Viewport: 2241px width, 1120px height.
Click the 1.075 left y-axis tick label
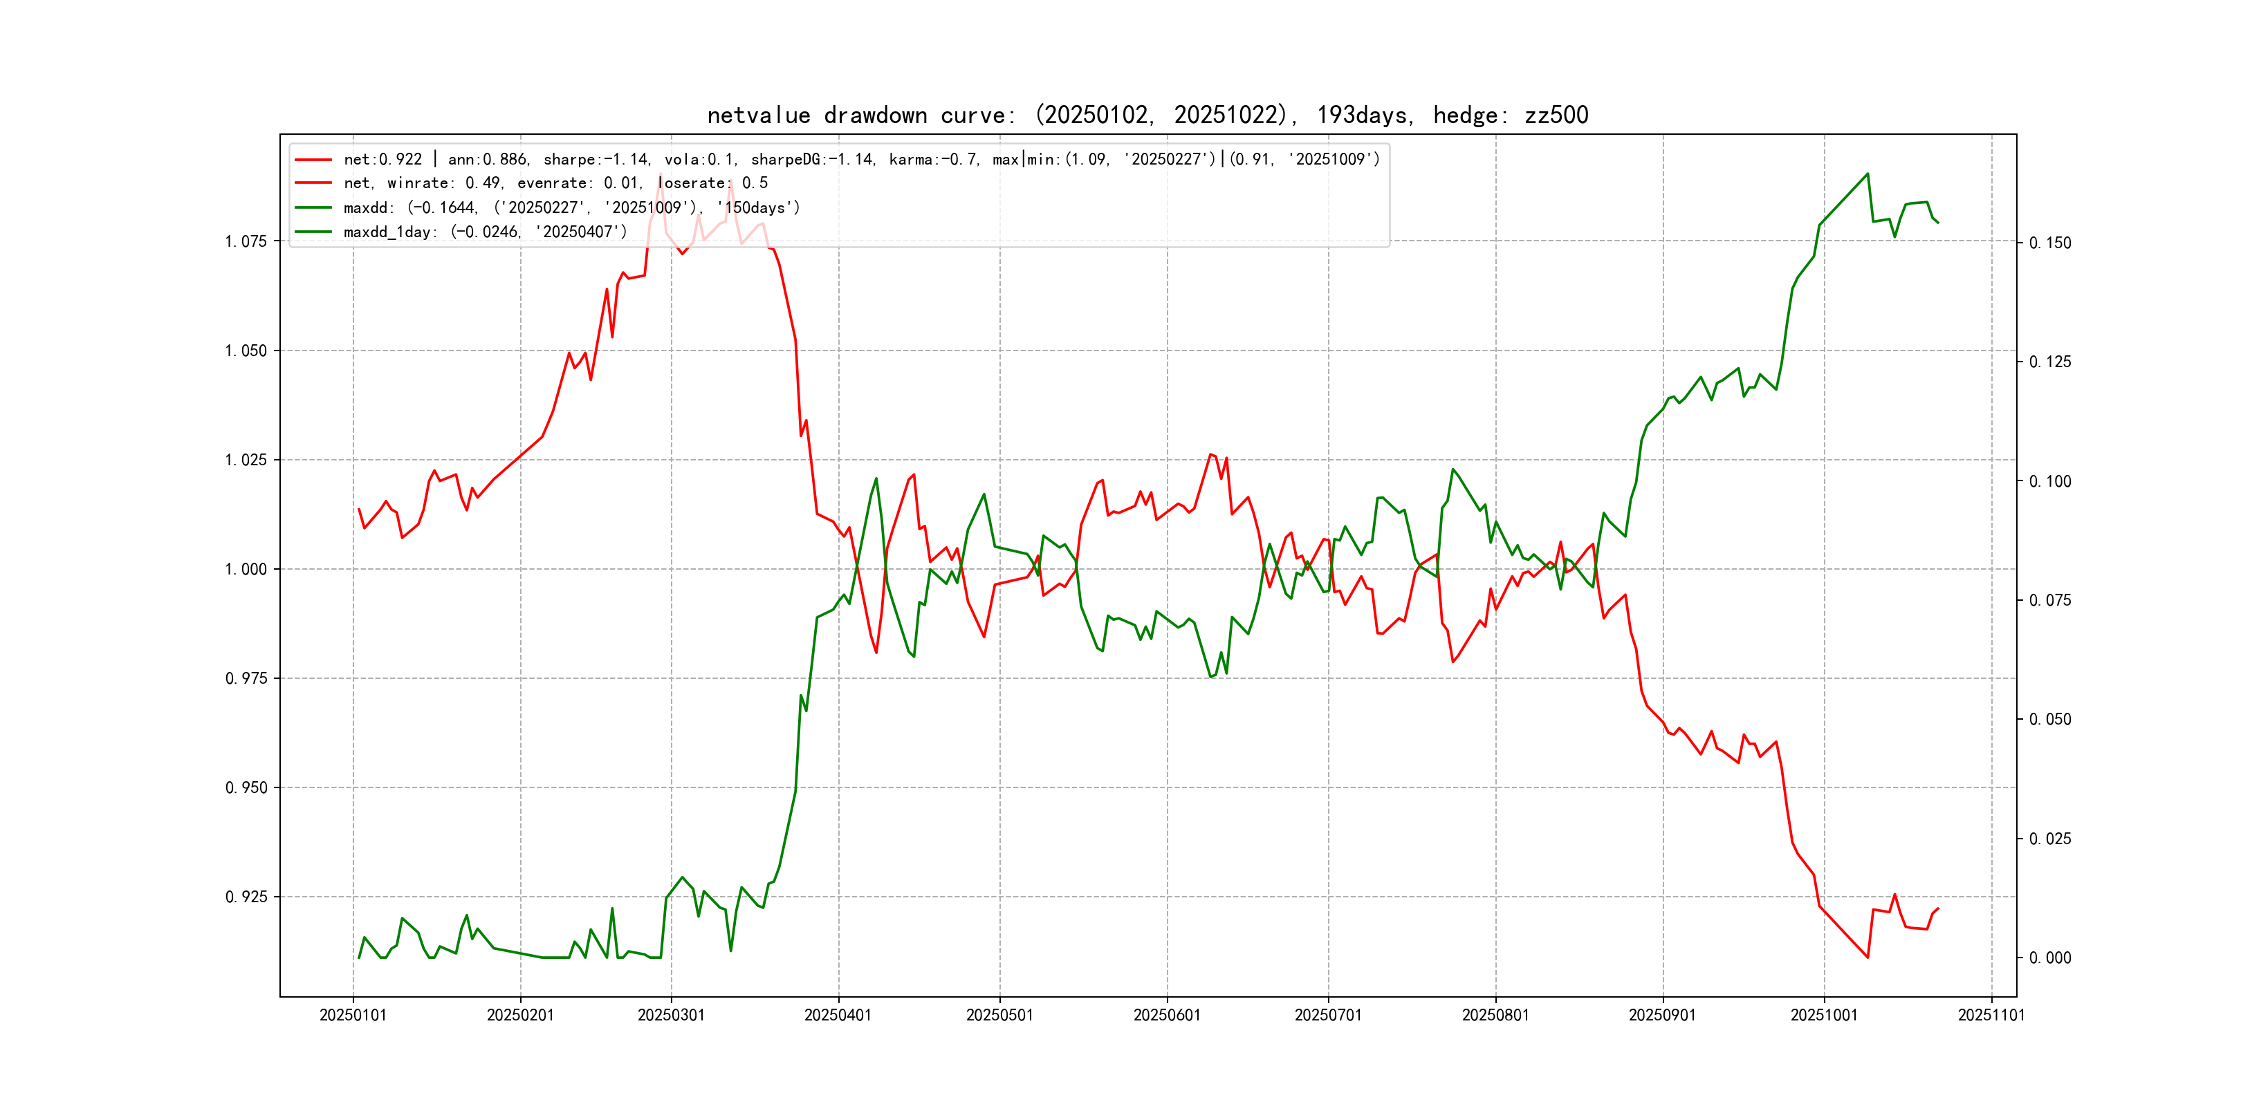pyautogui.click(x=246, y=242)
